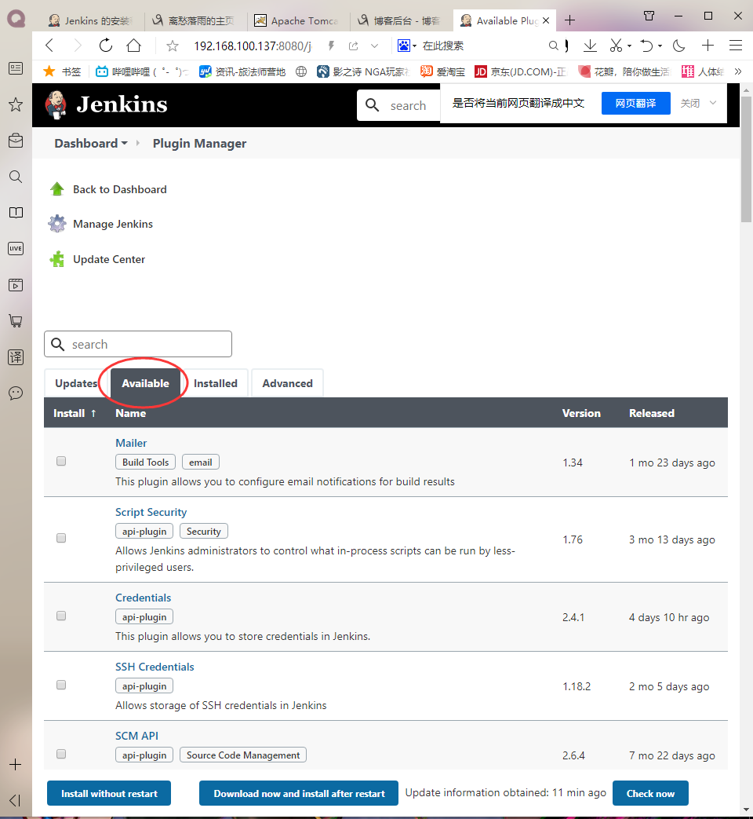
Task: Click the Jenkins logo in the header
Action: pyautogui.click(x=106, y=104)
